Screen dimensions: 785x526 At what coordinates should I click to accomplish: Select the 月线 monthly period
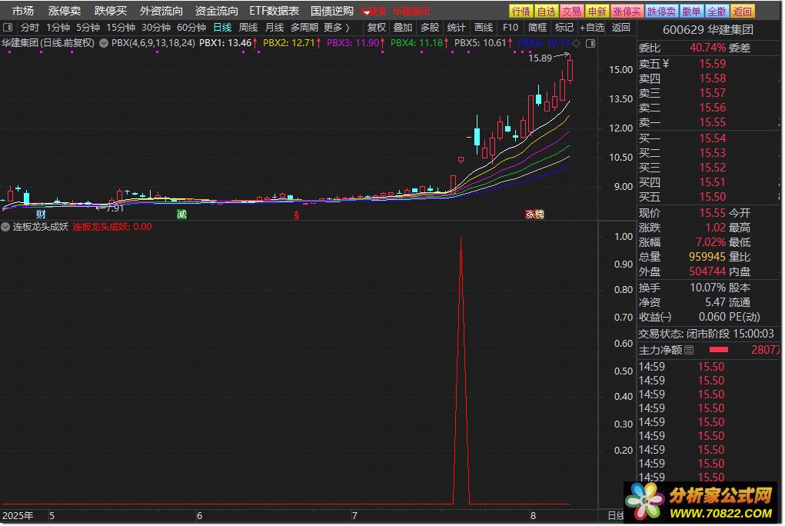(x=274, y=28)
